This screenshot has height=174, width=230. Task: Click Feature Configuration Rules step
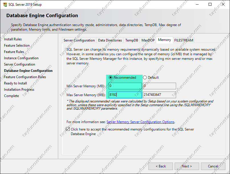[x=25, y=77]
